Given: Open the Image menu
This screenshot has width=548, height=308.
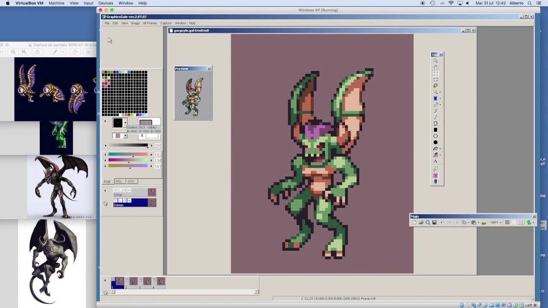Looking at the screenshot, I should click(x=135, y=23).
